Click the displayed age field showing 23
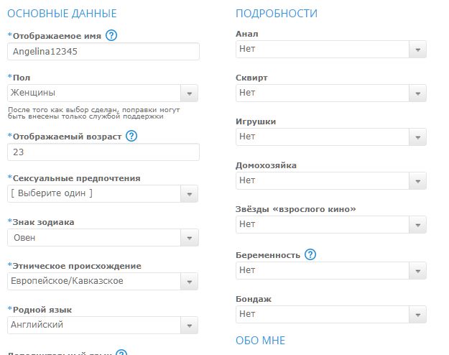Viewport: 449px width, 355px height. coord(103,152)
